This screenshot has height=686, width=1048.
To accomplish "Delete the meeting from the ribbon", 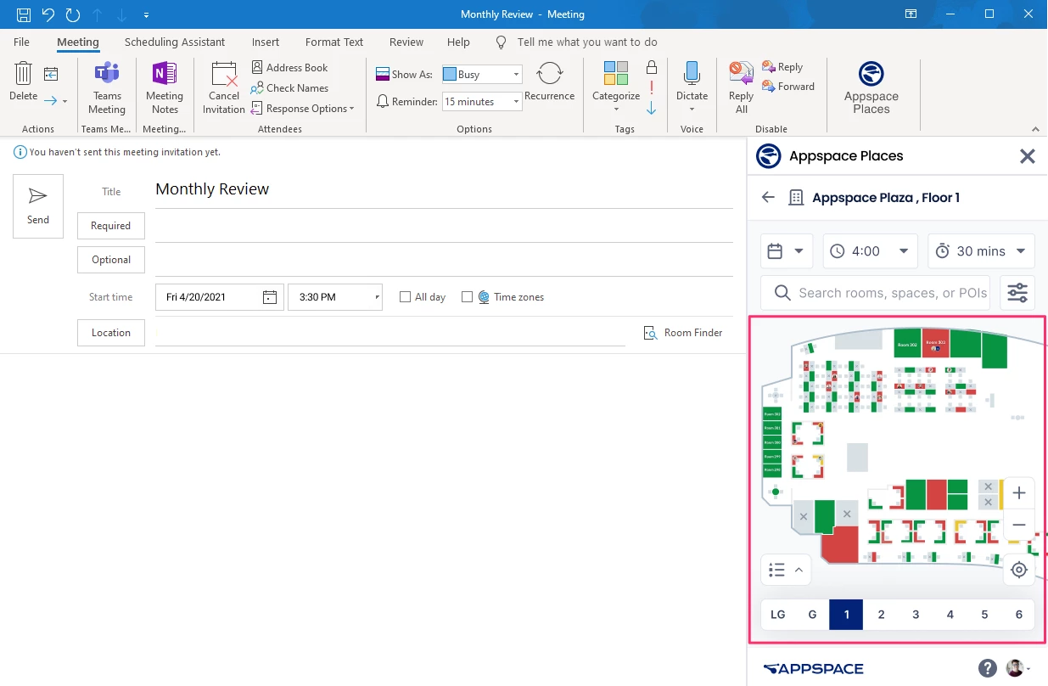I will [24, 82].
